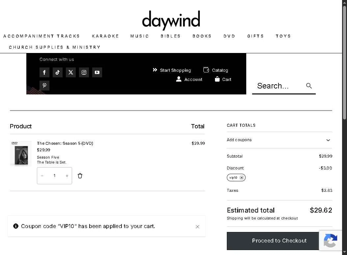Open the Karaoke menu
This screenshot has width=347, height=255.
pyautogui.click(x=105, y=36)
